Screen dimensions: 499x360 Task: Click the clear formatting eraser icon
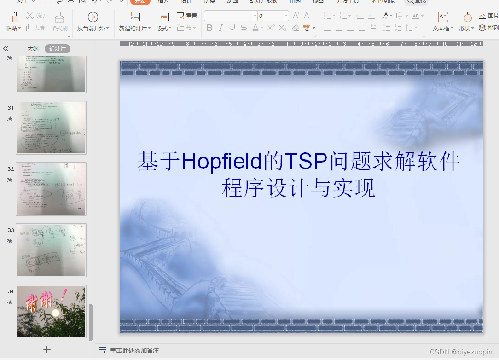click(x=296, y=28)
